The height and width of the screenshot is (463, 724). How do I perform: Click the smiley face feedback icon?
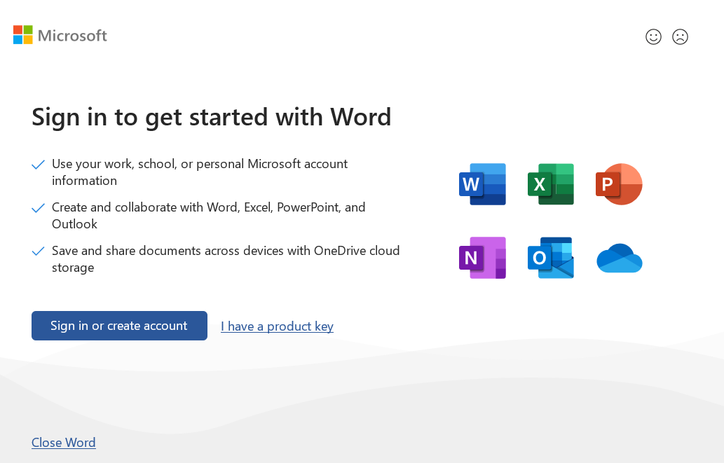pyautogui.click(x=653, y=36)
